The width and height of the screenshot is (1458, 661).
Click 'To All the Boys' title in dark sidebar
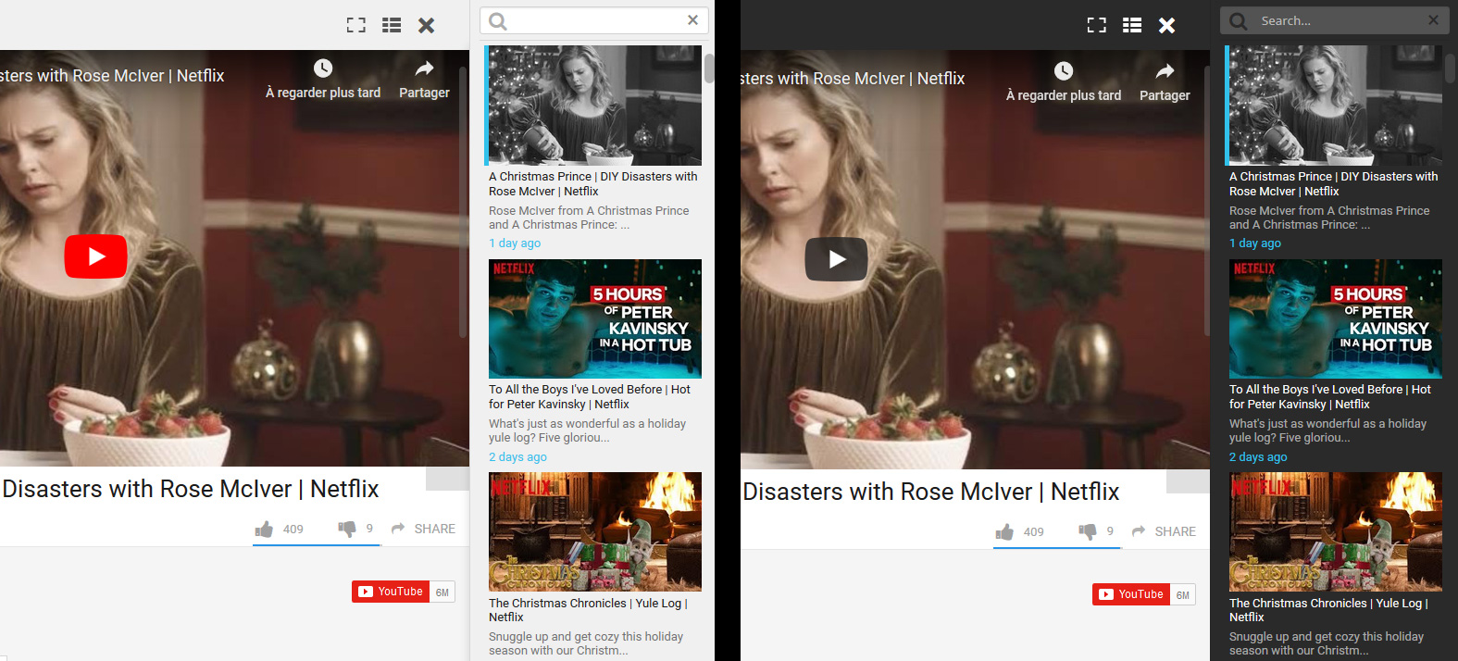click(x=1330, y=396)
